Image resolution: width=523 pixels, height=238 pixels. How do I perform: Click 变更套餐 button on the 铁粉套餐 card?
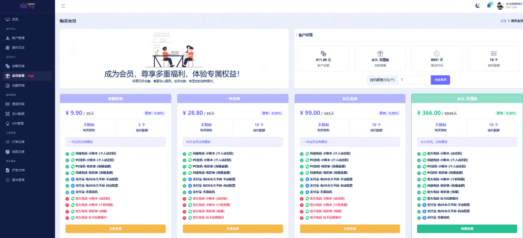[115, 229]
